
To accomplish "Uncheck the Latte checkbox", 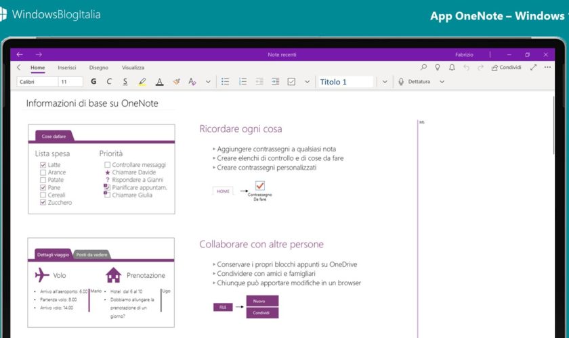I will click(x=43, y=165).
